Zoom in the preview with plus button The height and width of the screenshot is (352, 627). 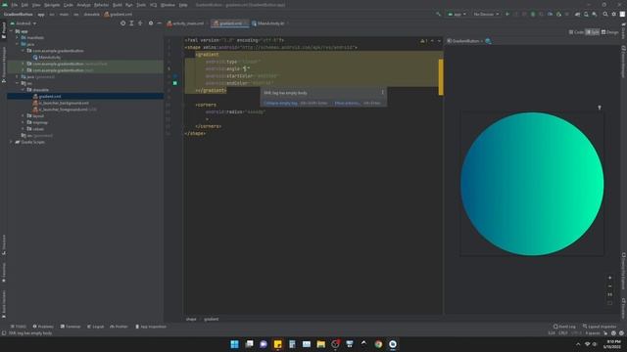609,278
